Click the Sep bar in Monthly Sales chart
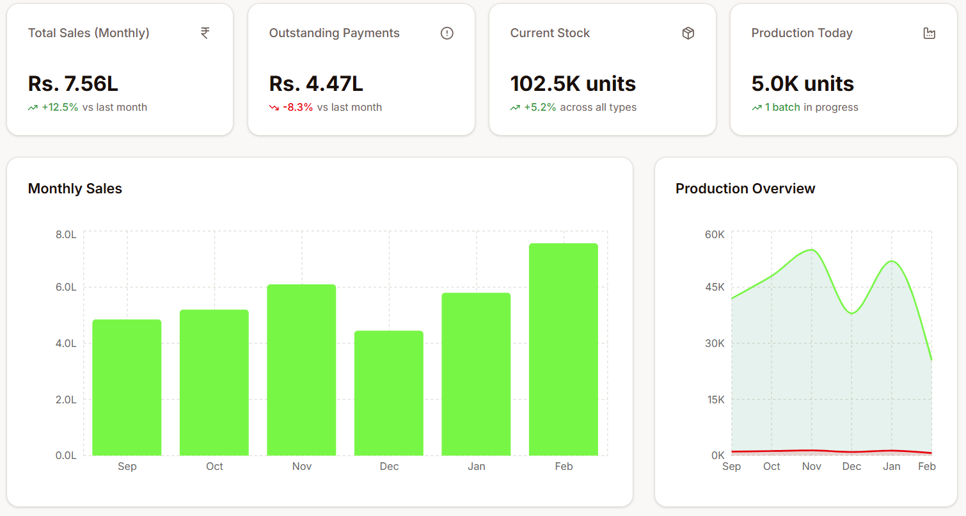Viewport: 966px width, 516px height. [x=127, y=387]
